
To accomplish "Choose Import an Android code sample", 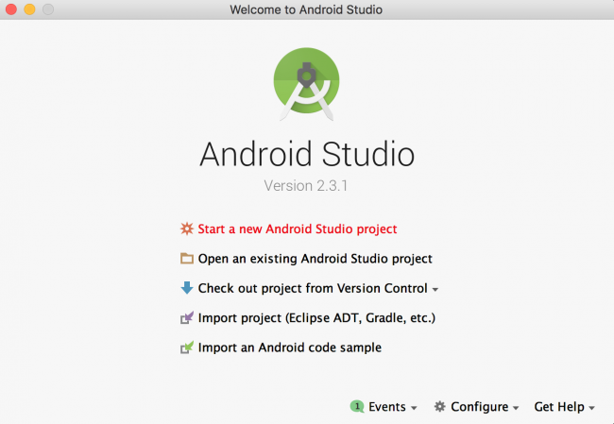I will click(x=290, y=348).
